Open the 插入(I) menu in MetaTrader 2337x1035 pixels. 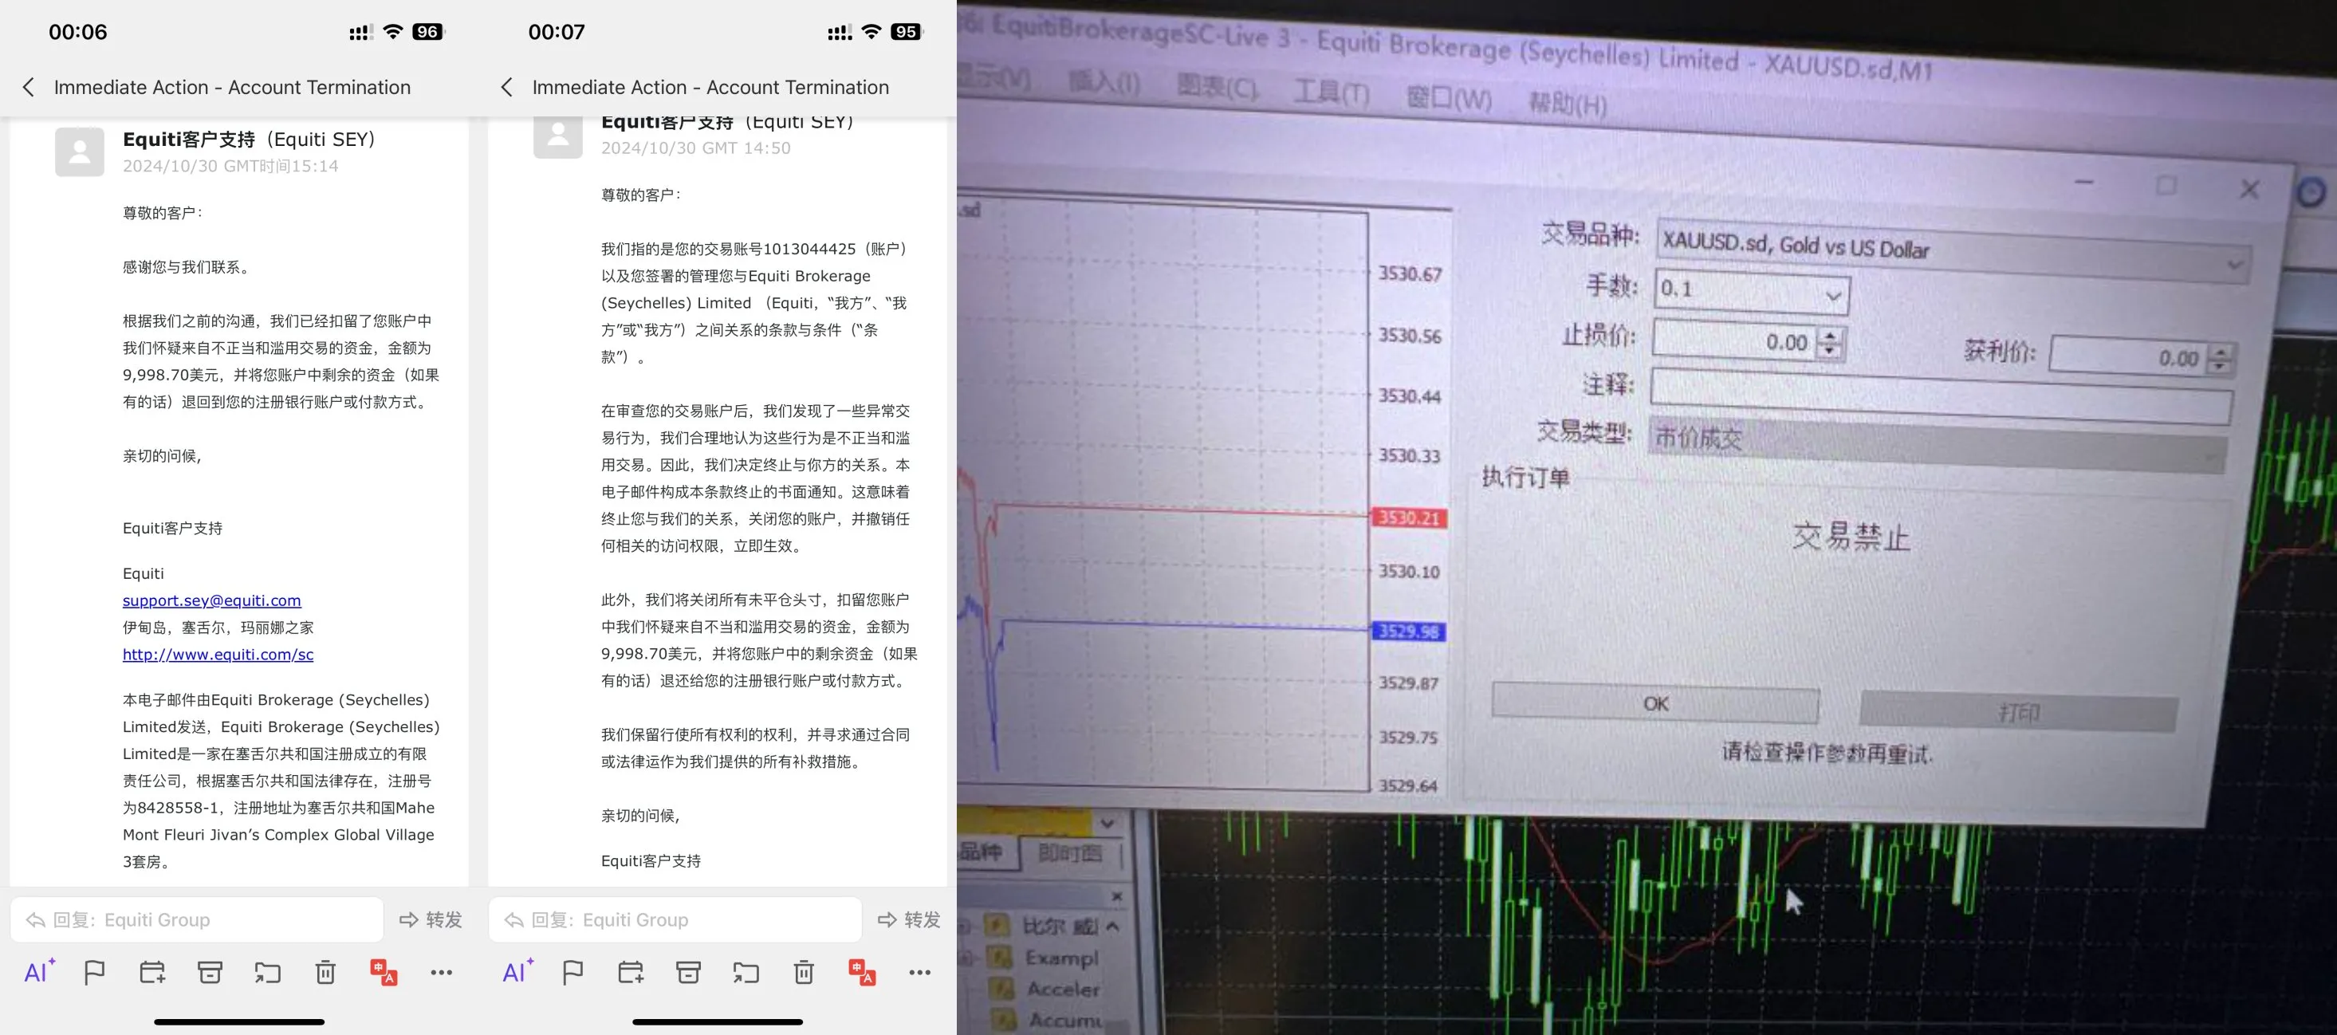click(1104, 83)
